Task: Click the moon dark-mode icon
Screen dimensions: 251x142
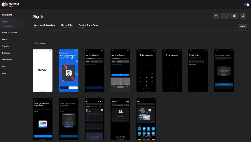Action: click(x=243, y=16)
